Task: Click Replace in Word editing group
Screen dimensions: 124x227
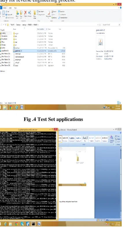Action: point(118,139)
